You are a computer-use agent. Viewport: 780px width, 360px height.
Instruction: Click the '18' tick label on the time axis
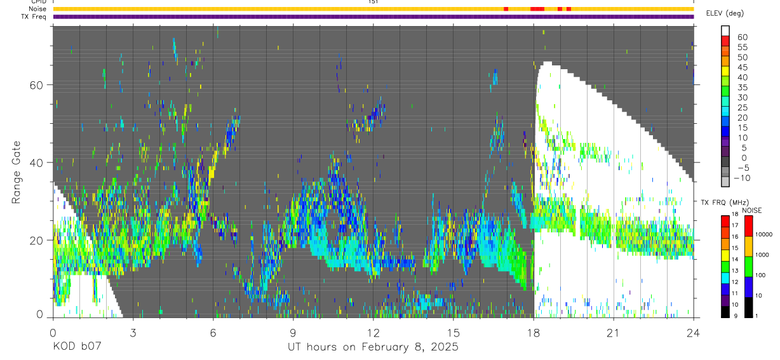[534, 333]
